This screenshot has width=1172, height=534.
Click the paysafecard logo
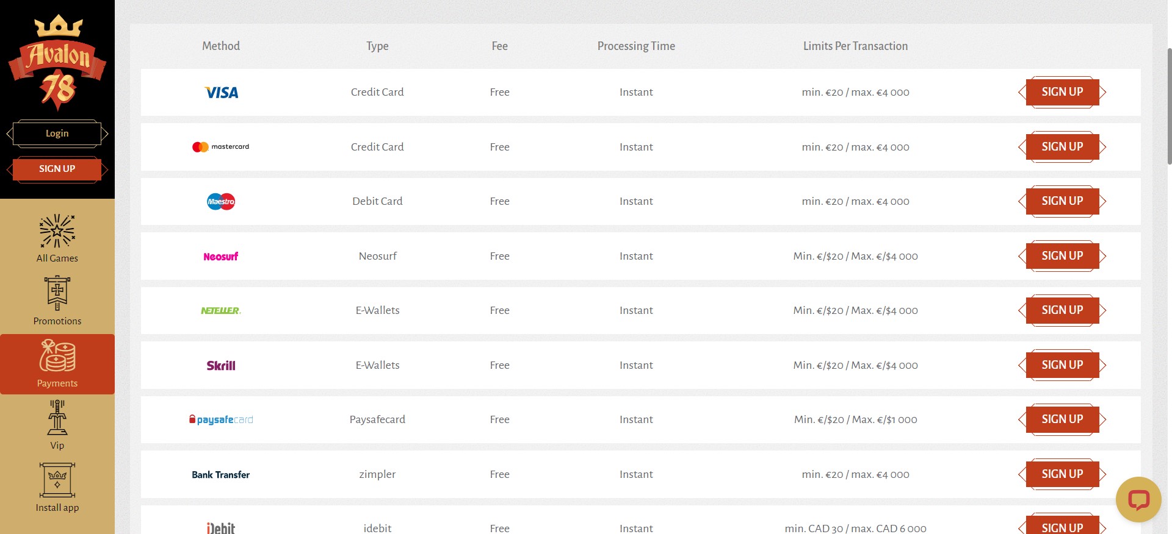(x=221, y=419)
